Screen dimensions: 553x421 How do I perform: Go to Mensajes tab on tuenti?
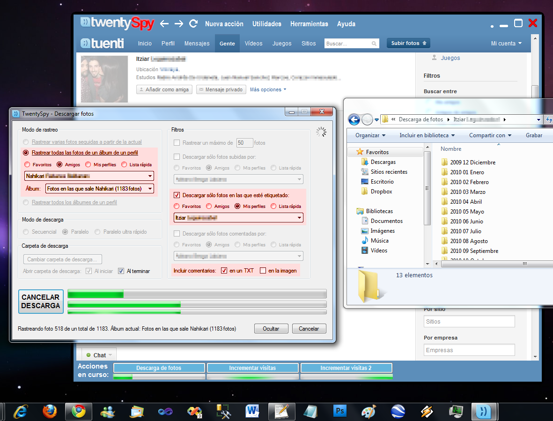pos(197,44)
